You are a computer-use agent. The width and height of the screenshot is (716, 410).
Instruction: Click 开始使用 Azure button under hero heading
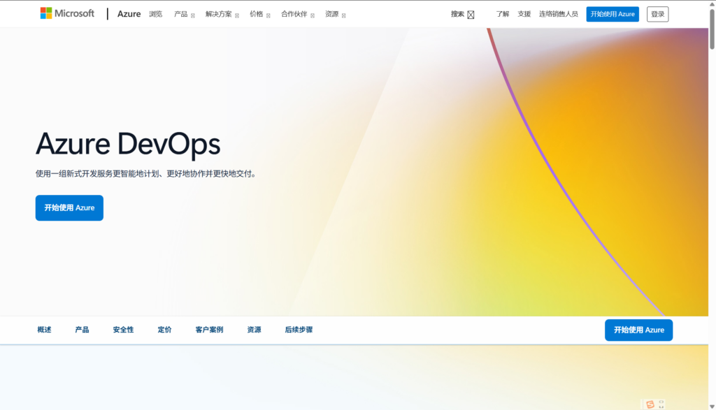(69, 208)
